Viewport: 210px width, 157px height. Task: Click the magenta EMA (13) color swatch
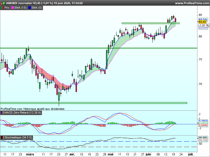pyautogui.click(x=12, y=8)
